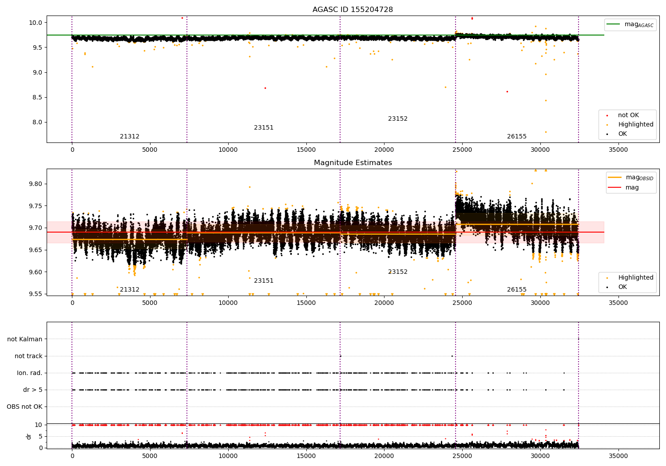This screenshot has height=466, width=666.
Task: Click the OBS not OK row label
Action: tap(24, 407)
